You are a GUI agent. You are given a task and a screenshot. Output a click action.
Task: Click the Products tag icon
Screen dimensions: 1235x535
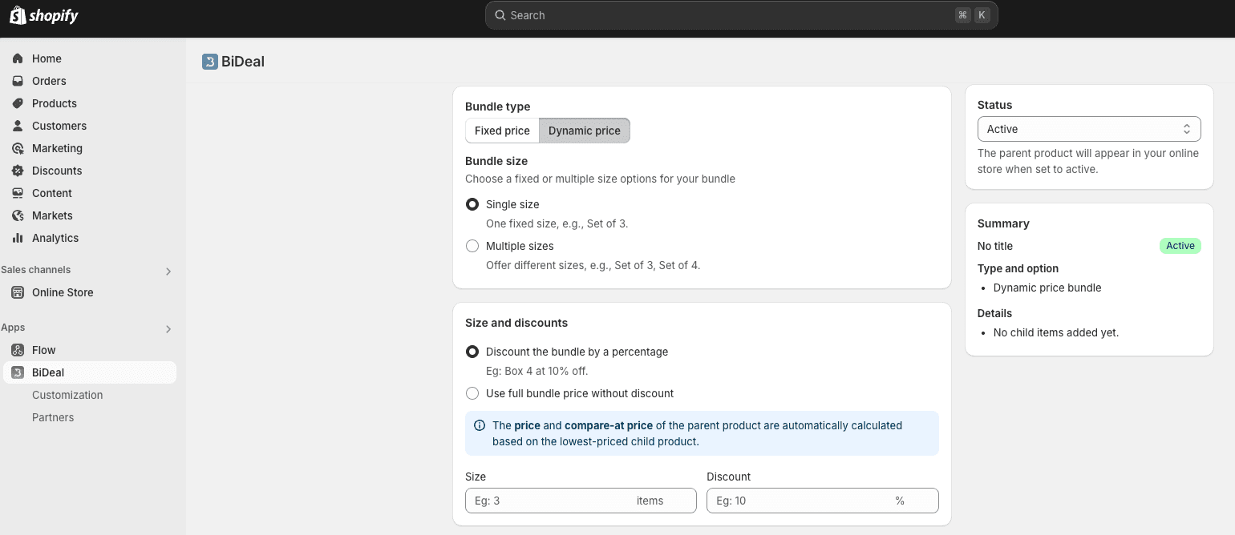pos(18,103)
